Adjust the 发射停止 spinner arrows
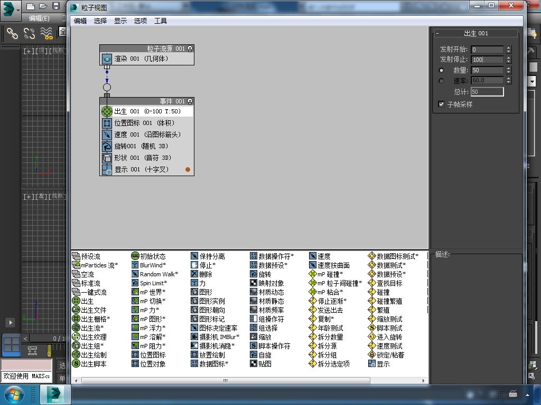 tap(509, 60)
